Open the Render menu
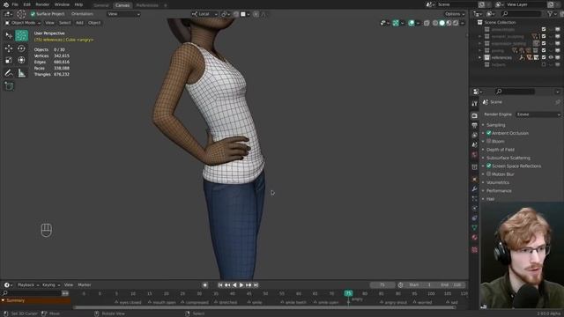 (x=42, y=4)
